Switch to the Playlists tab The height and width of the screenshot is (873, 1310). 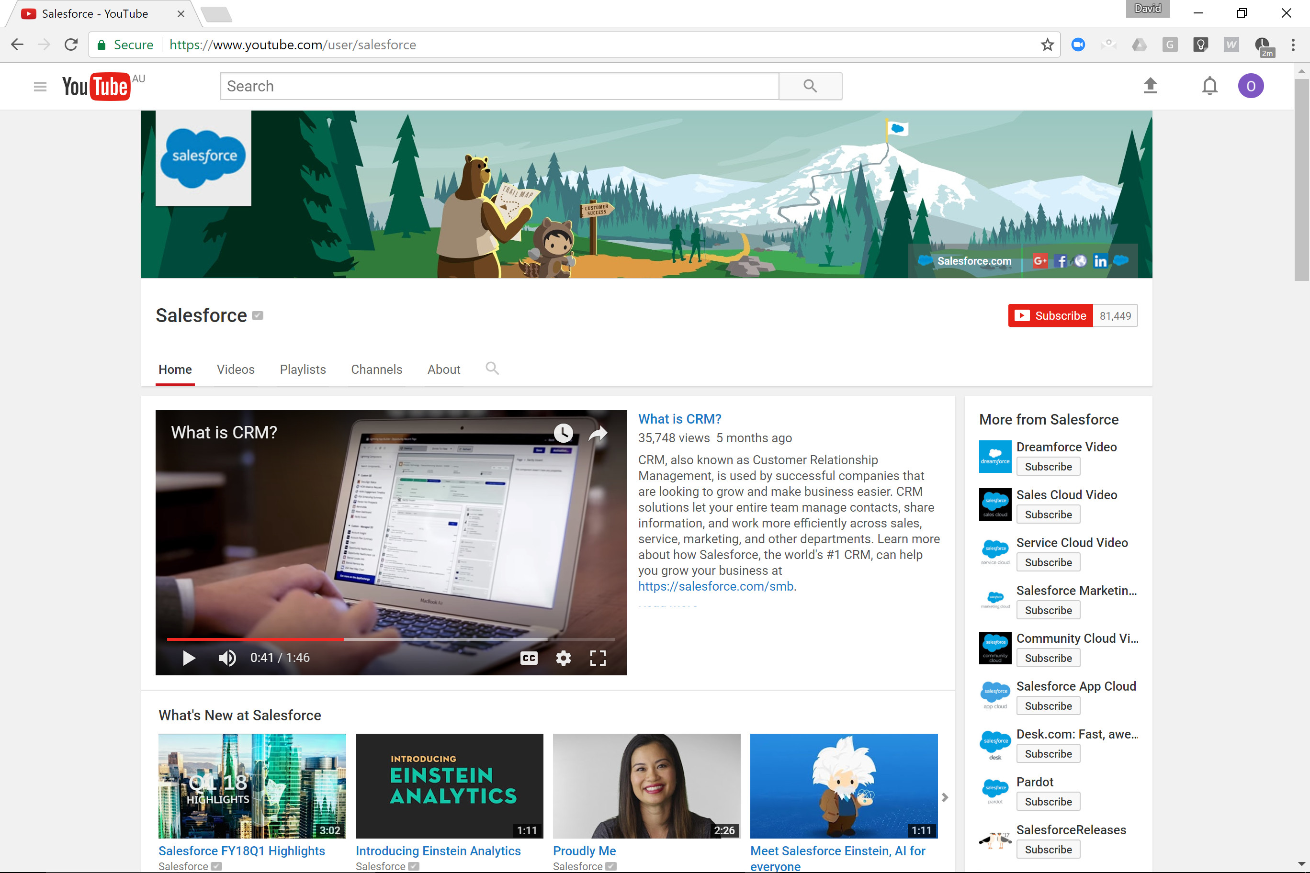[303, 369]
